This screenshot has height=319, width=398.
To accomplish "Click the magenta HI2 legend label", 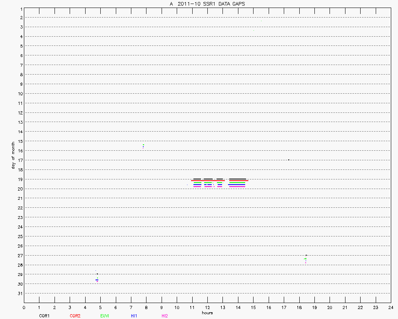I will (x=165, y=316).
